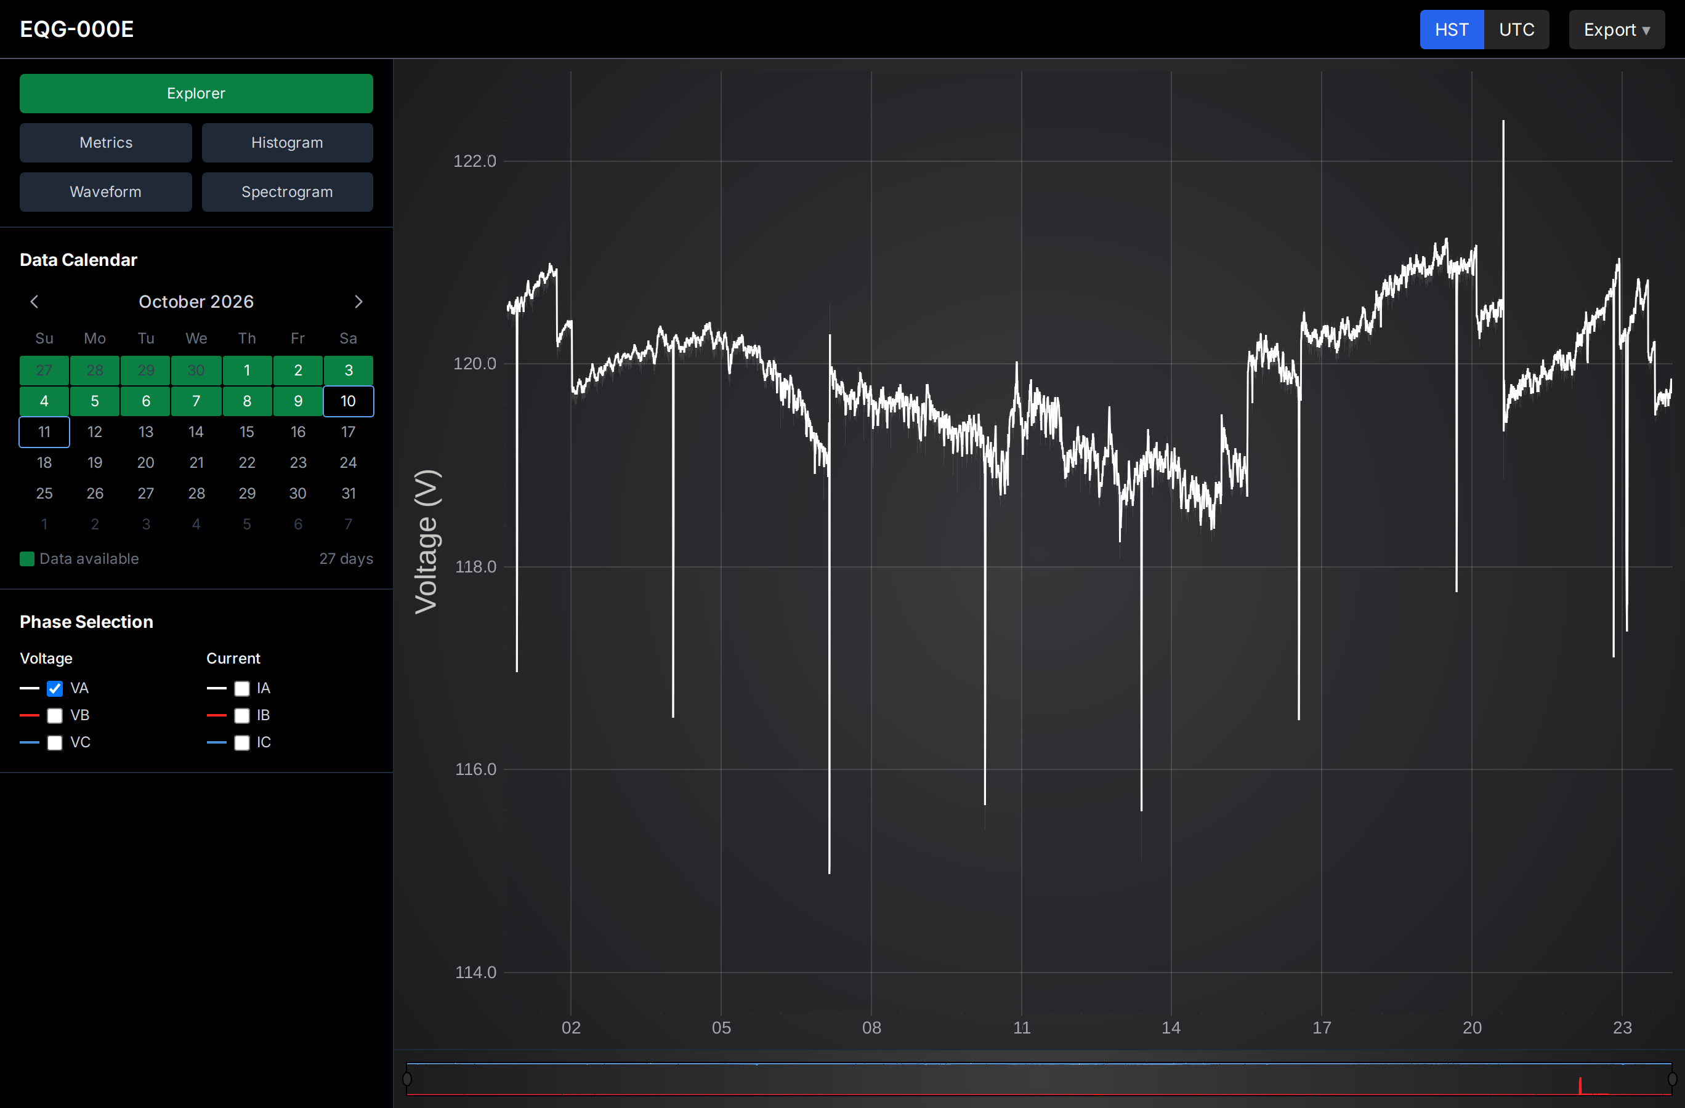Screen dimensions: 1685x1108
Task: Select October 3 in calendar
Action: coord(349,370)
